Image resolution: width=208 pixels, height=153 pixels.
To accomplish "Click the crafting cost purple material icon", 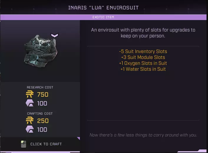I will point(30,129).
